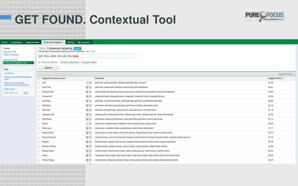
Task: Sort by the Suggested ad group name header
Action: pos(54,78)
